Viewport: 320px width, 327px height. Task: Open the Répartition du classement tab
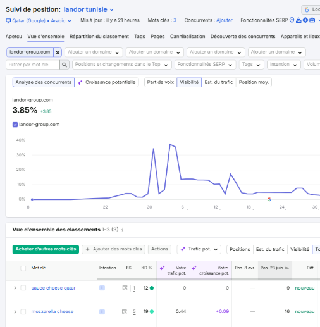pyautogui.click(x=99, y=37)
